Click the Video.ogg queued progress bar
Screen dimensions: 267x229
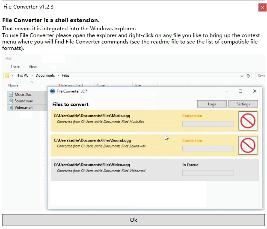[208, 173]
